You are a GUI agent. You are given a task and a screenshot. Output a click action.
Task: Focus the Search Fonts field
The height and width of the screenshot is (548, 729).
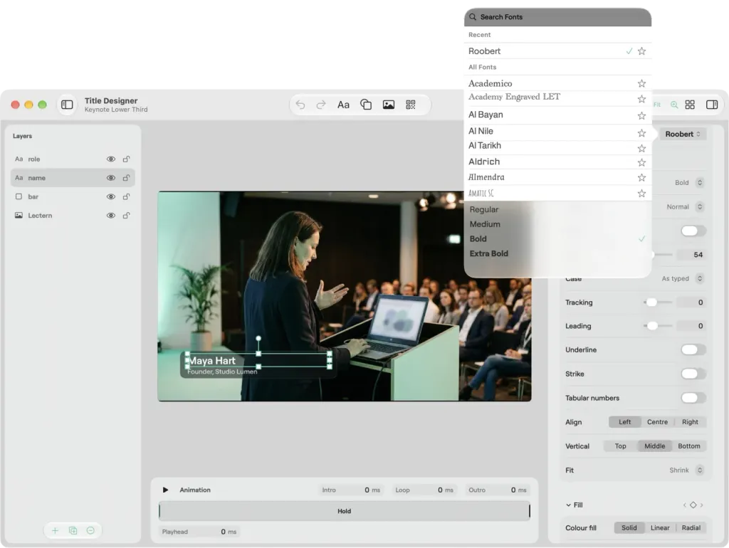(x=557, y=17)
